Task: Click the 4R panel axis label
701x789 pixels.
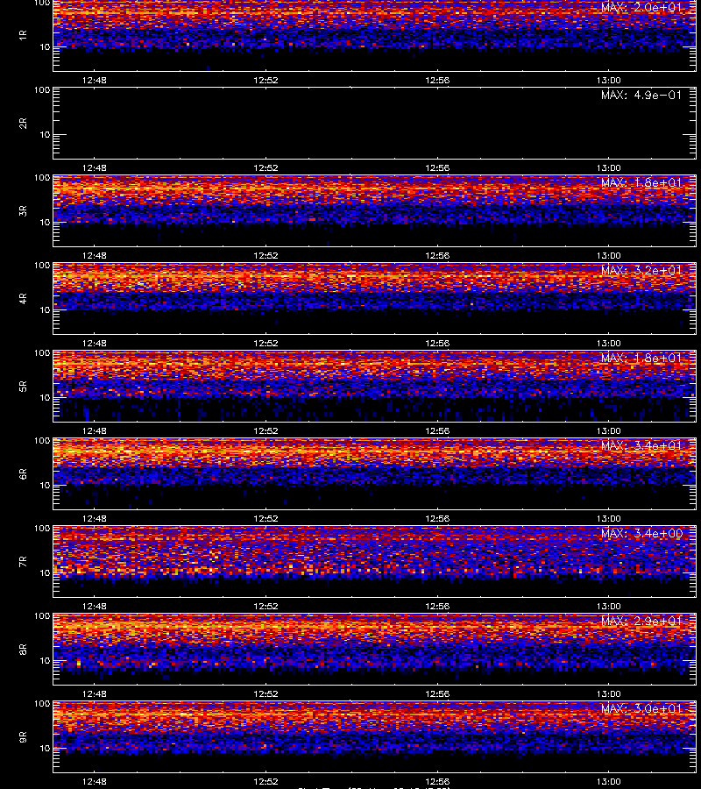Action: 23,298
